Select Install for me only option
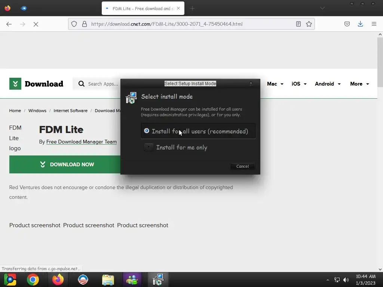 (x=176, y=147)
